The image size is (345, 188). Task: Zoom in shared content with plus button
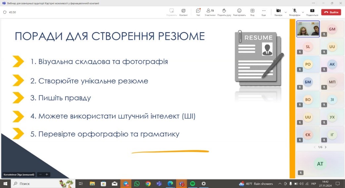coord(47,174)
